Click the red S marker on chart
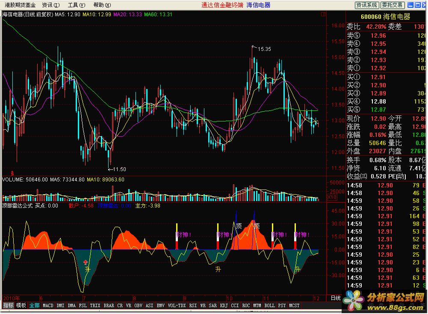 pyautogui.click(x=12, y=173)
